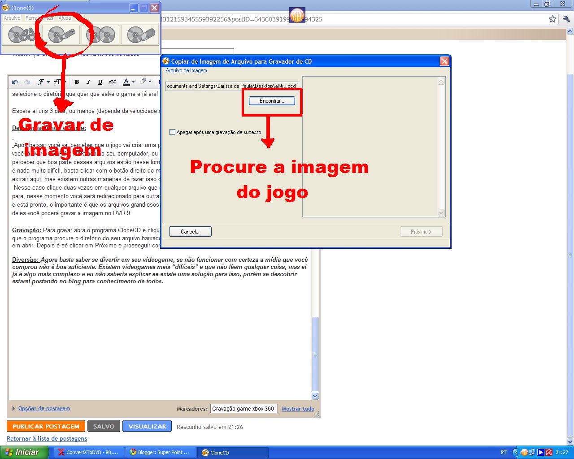
Task: Click the Encontrar... button
Action: [272, 101]
